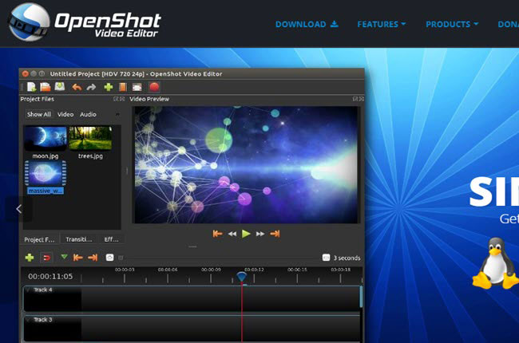Viewport: 519px width, 343px height.
Task: Import files with the green plus toolbar icon
Action: (x=109, y=87)
